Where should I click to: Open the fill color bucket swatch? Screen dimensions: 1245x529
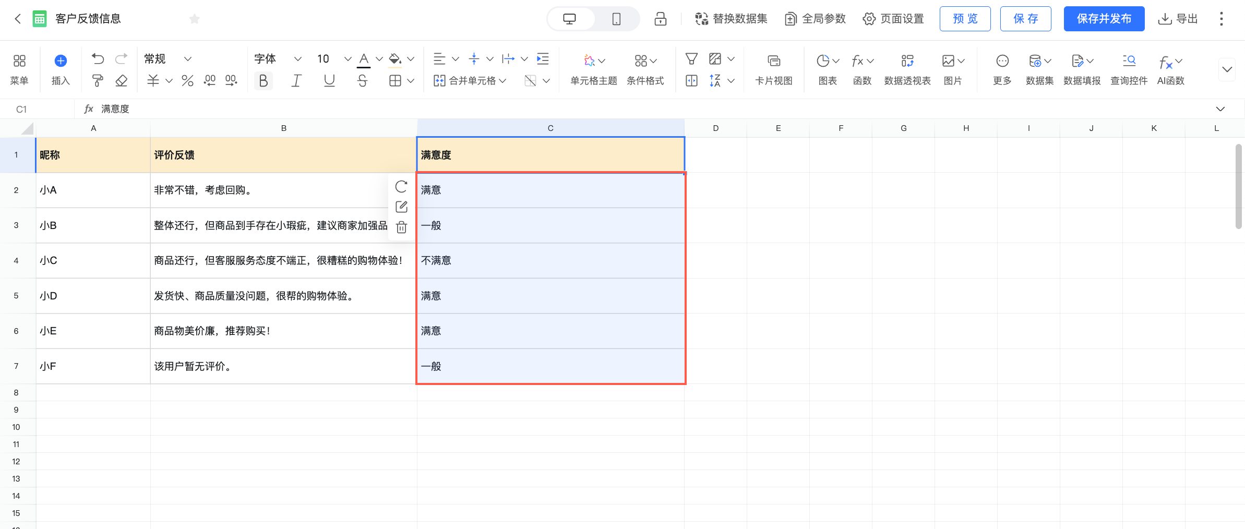click(x=396, y=59)
